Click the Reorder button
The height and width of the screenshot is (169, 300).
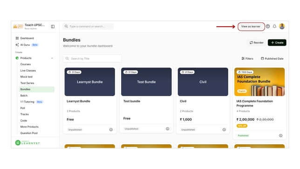257,42
